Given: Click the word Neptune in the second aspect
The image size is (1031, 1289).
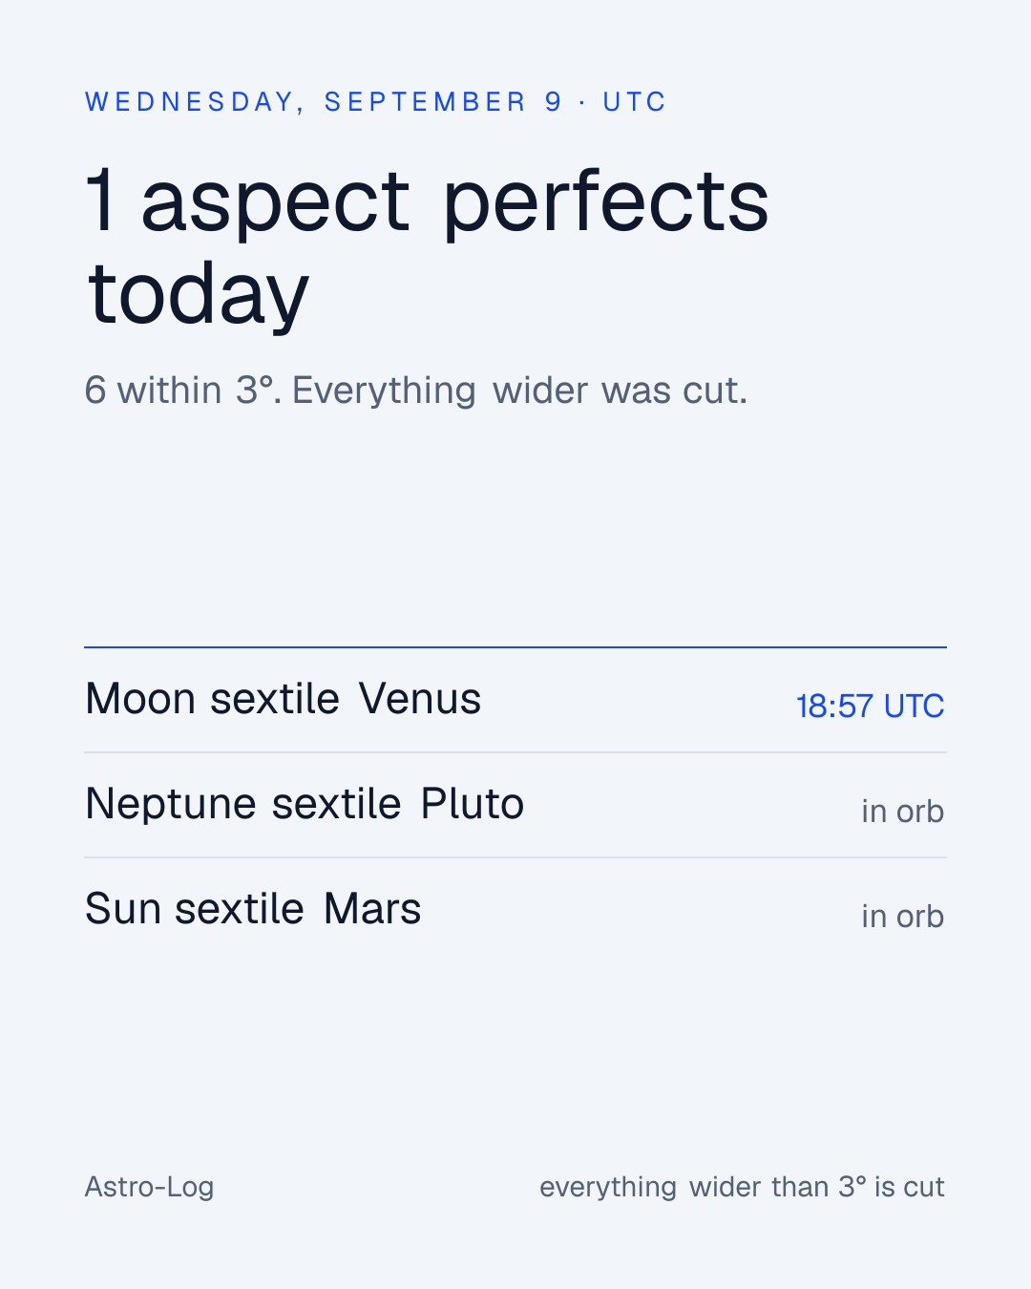Looking at the screenshot, I should click(x=171, y=804).
